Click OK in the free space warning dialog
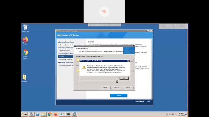 [x=124, y=78]
